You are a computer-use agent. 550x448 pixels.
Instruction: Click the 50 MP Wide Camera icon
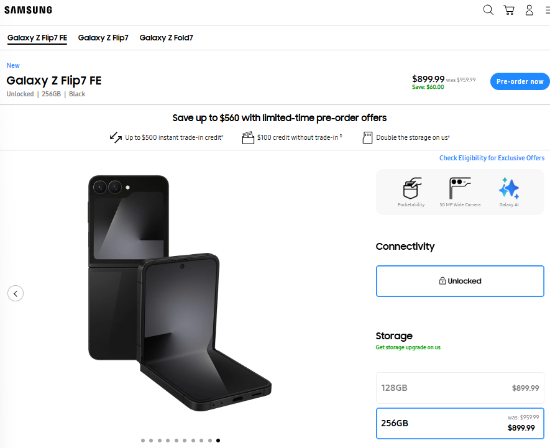(x=460, y=188)
